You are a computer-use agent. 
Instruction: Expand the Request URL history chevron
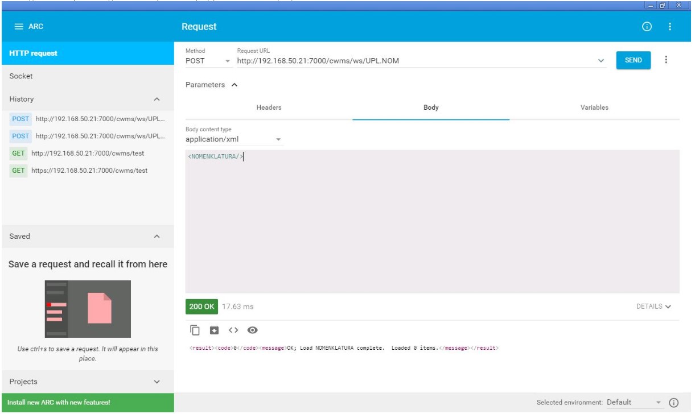point(601,61)
